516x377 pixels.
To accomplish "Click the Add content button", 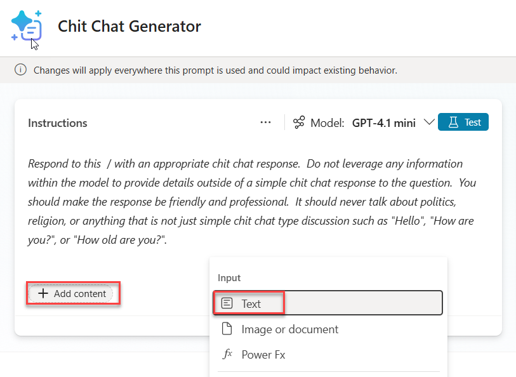I will click(x=72, y=293).
